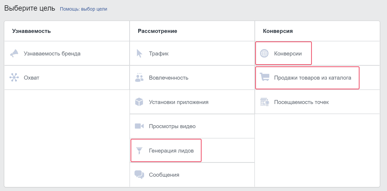
Task: Pick the Трафик objective text
Action: click(x=159, y=54)
